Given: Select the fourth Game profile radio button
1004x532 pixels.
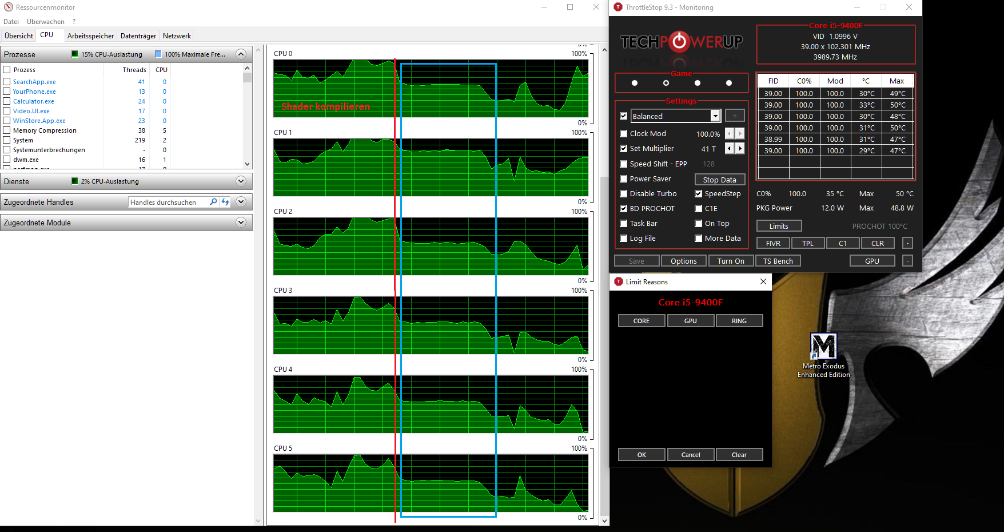Looking at the screenshot, I should (x=728, y=83).
